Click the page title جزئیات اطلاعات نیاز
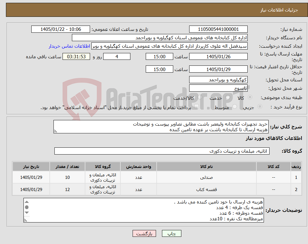Image resolution: width=308 pixels, height=244 pixels. tap(279, 10)
